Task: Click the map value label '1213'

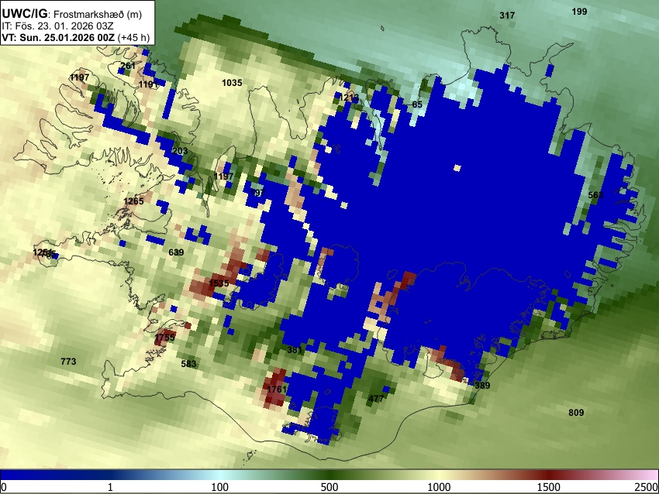Action: pyautogui.click(x=349, y=98)
